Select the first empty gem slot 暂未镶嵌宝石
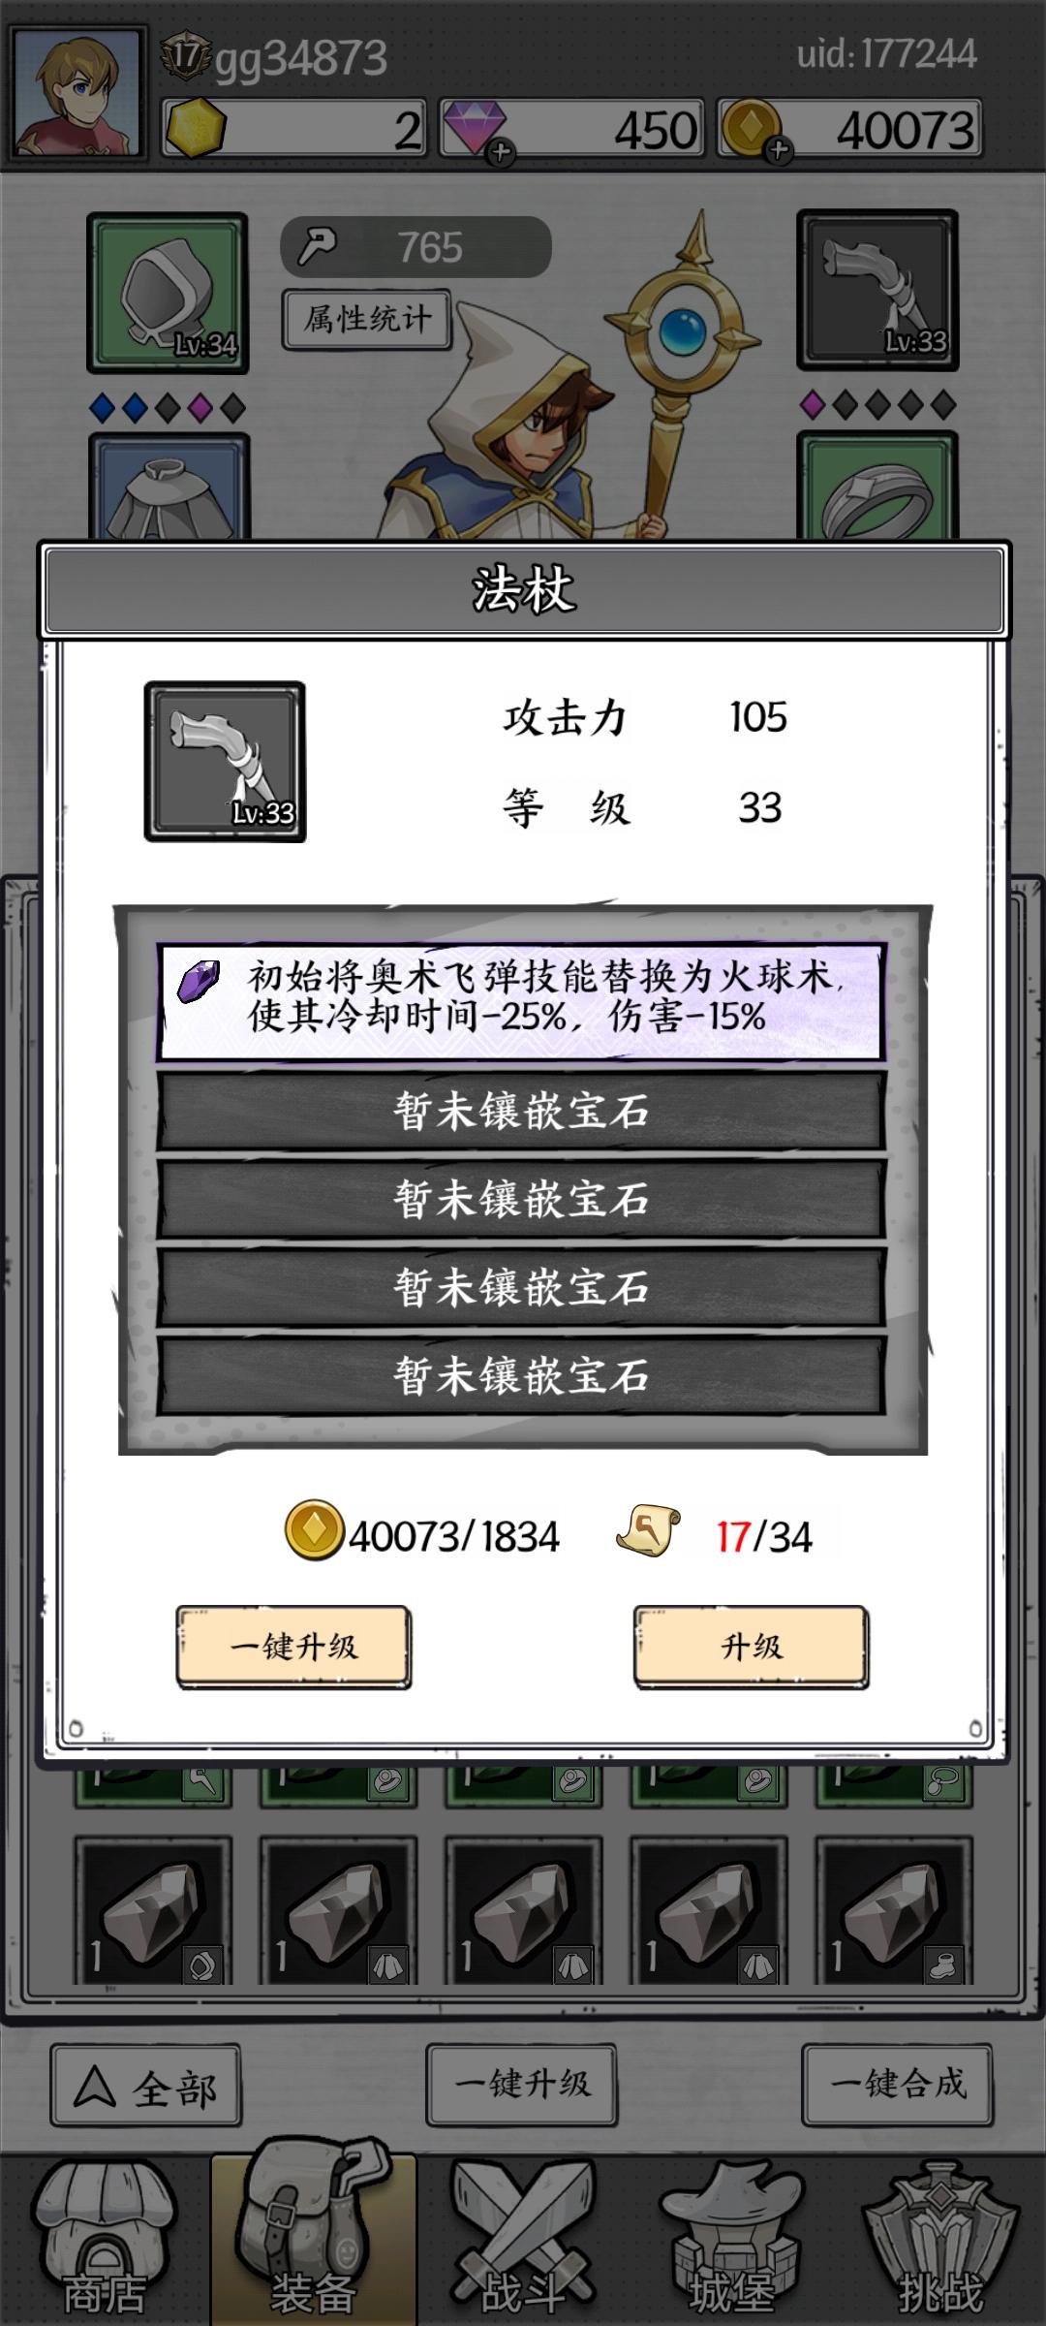 521,1111
